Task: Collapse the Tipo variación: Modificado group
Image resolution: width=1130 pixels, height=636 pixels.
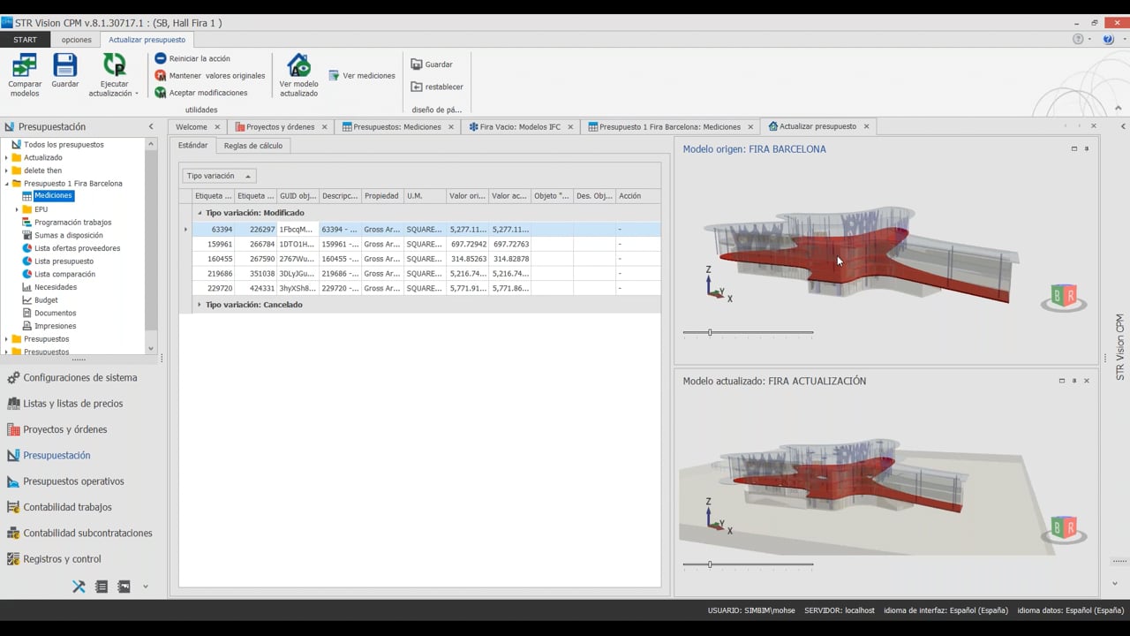Action: point(199,213)
